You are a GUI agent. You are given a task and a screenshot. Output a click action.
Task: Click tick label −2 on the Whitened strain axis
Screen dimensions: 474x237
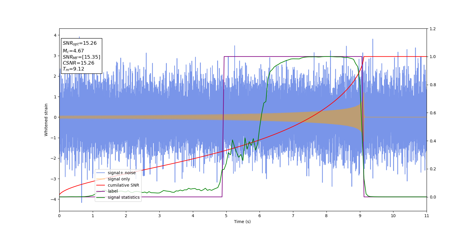(53, 158)
